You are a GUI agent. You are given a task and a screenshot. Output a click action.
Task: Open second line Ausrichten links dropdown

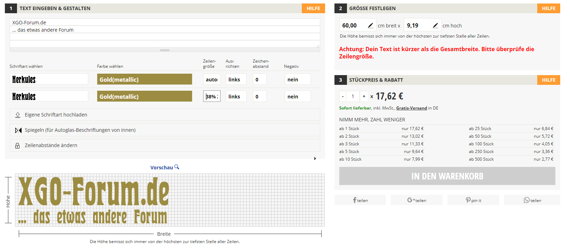pyautogui.click(x=236, y=97)
